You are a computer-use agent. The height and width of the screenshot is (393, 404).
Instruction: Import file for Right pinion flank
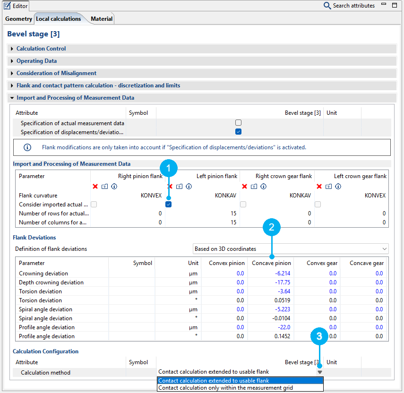tap(104, 187)
